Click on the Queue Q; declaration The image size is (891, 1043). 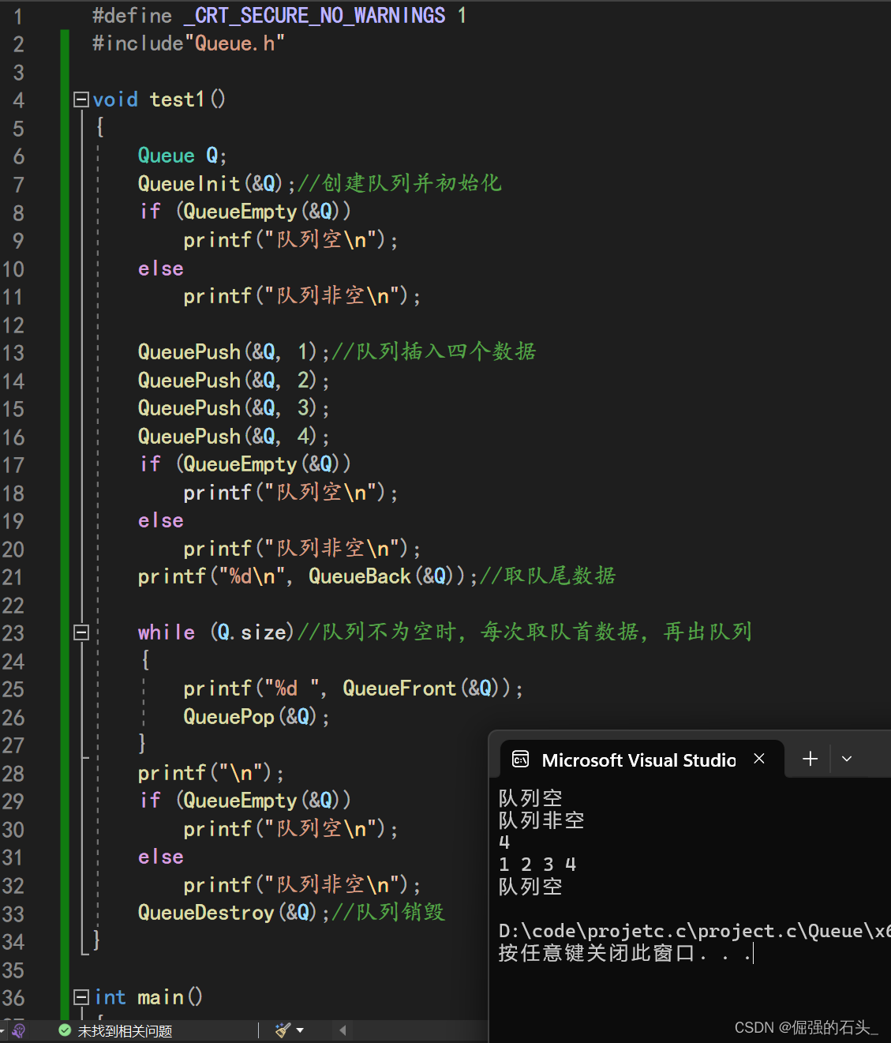(182, 156)
